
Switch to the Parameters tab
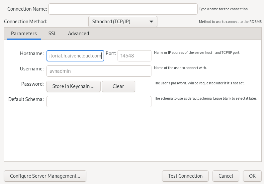(24, 34)
